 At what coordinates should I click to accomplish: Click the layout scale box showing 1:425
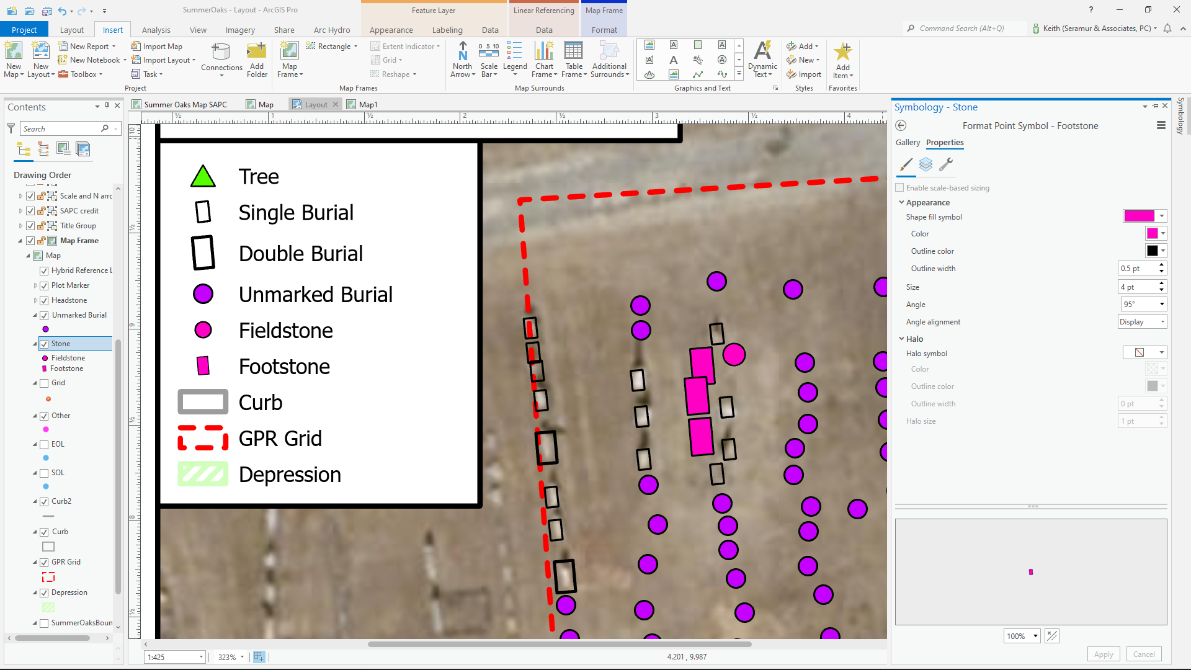click(x=171, y=656)
